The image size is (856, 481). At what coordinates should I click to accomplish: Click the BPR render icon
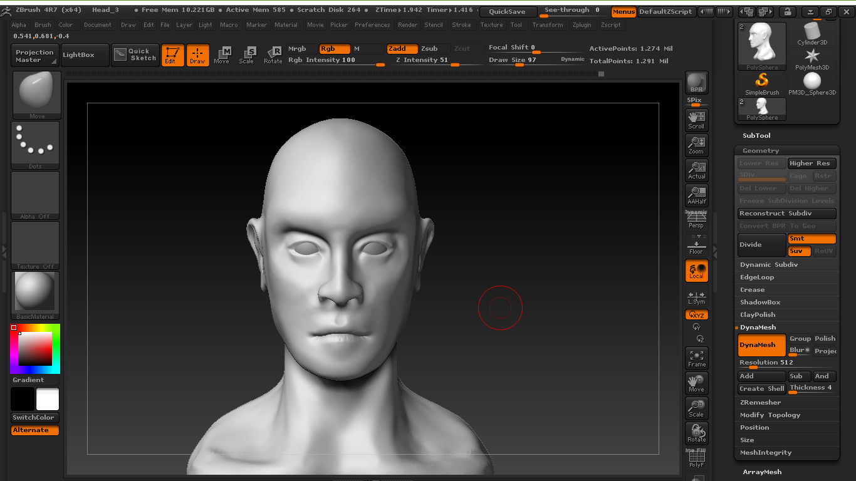click(696, 83)
